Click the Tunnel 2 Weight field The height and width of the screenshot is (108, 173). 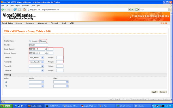point(60,62)
